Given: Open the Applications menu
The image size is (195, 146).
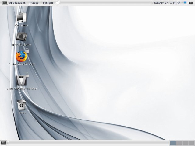Looking at the screenshot, I should [x=17, y=3].
